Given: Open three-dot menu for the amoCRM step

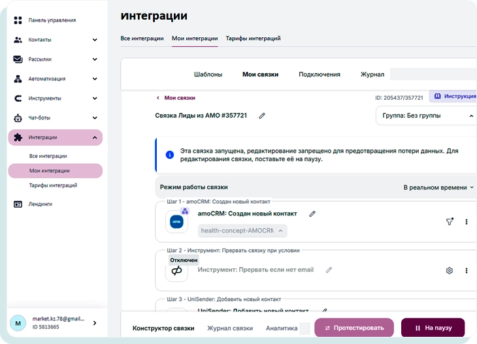Looking at the screenshot, I should coord(467,222).
